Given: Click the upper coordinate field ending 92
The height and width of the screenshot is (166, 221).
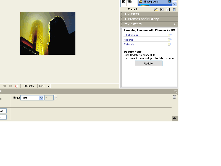Looking at the screenshot, I should coord(3,111).
